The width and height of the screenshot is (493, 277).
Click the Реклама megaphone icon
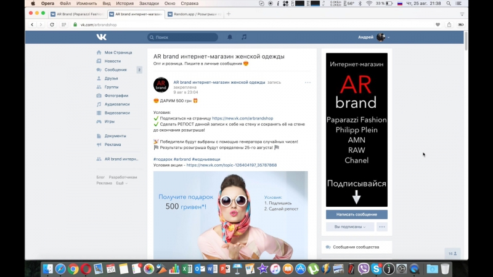99,145
